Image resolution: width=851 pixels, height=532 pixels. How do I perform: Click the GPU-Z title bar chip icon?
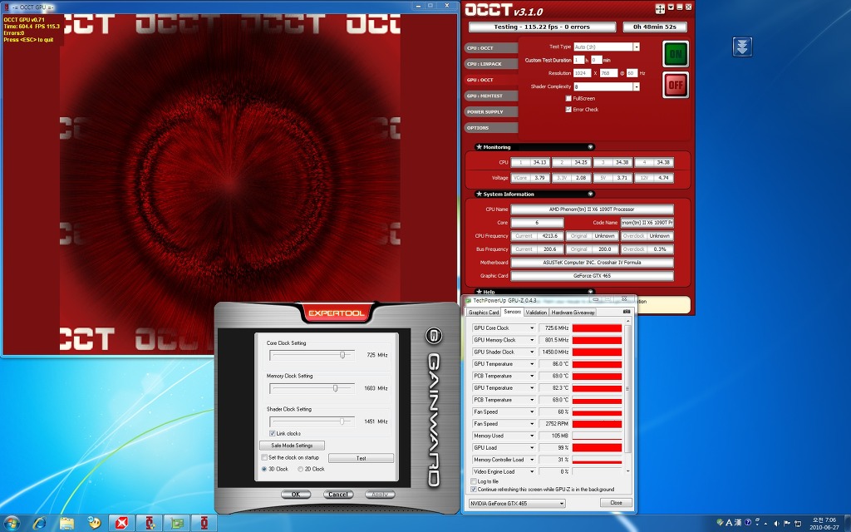coord(469,300)
